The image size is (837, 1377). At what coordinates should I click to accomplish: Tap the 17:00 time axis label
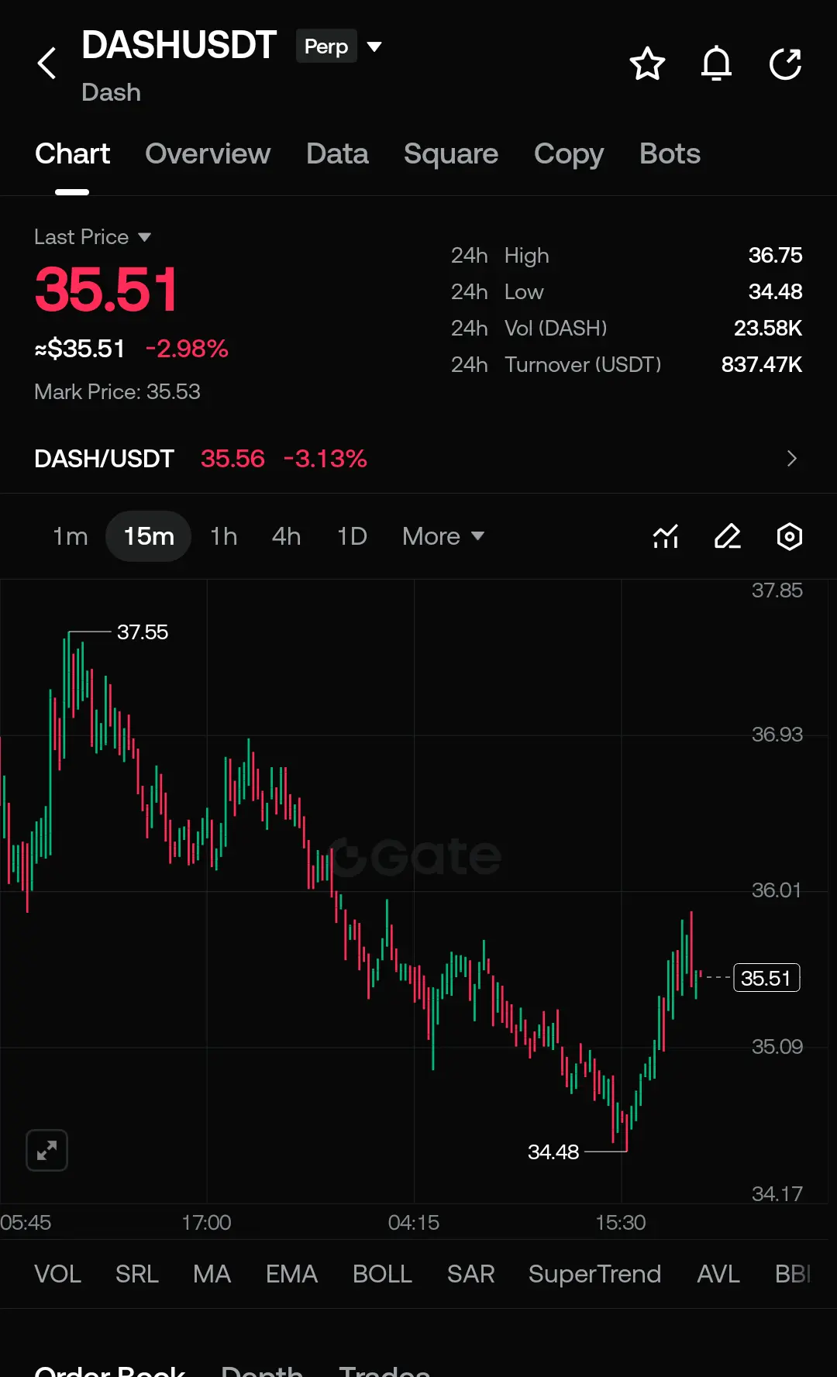point(206,1223)
